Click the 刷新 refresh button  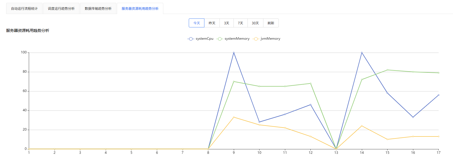point(271,23)
